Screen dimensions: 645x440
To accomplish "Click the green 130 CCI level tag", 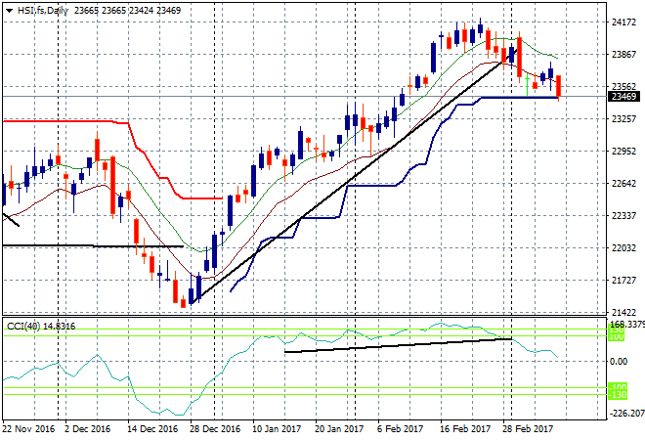I will 617,330.
